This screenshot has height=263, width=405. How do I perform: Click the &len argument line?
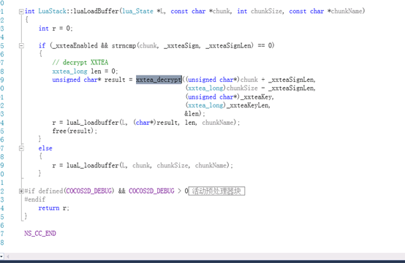194,113
